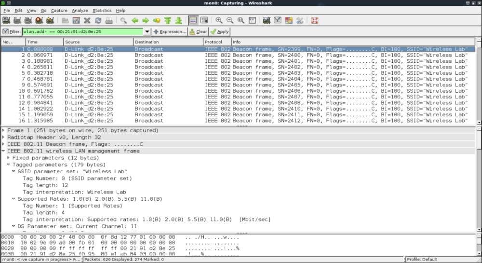Sort by the Time column header
Screen dimensions: 482x263
tap(44, 42)
